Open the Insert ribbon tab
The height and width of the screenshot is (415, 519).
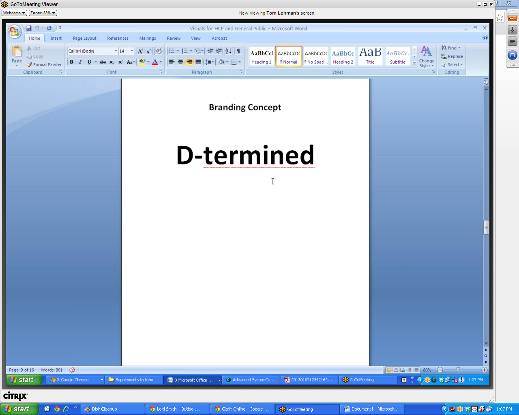(x=56, y=38)
